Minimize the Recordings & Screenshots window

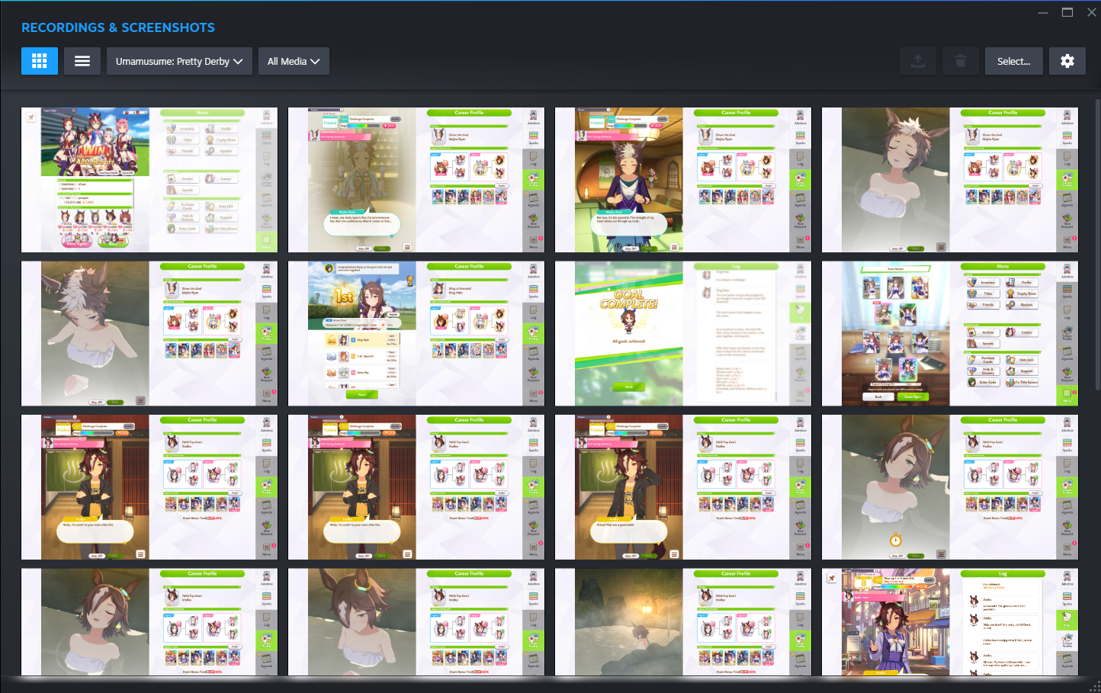click(x=1044, y=12)
